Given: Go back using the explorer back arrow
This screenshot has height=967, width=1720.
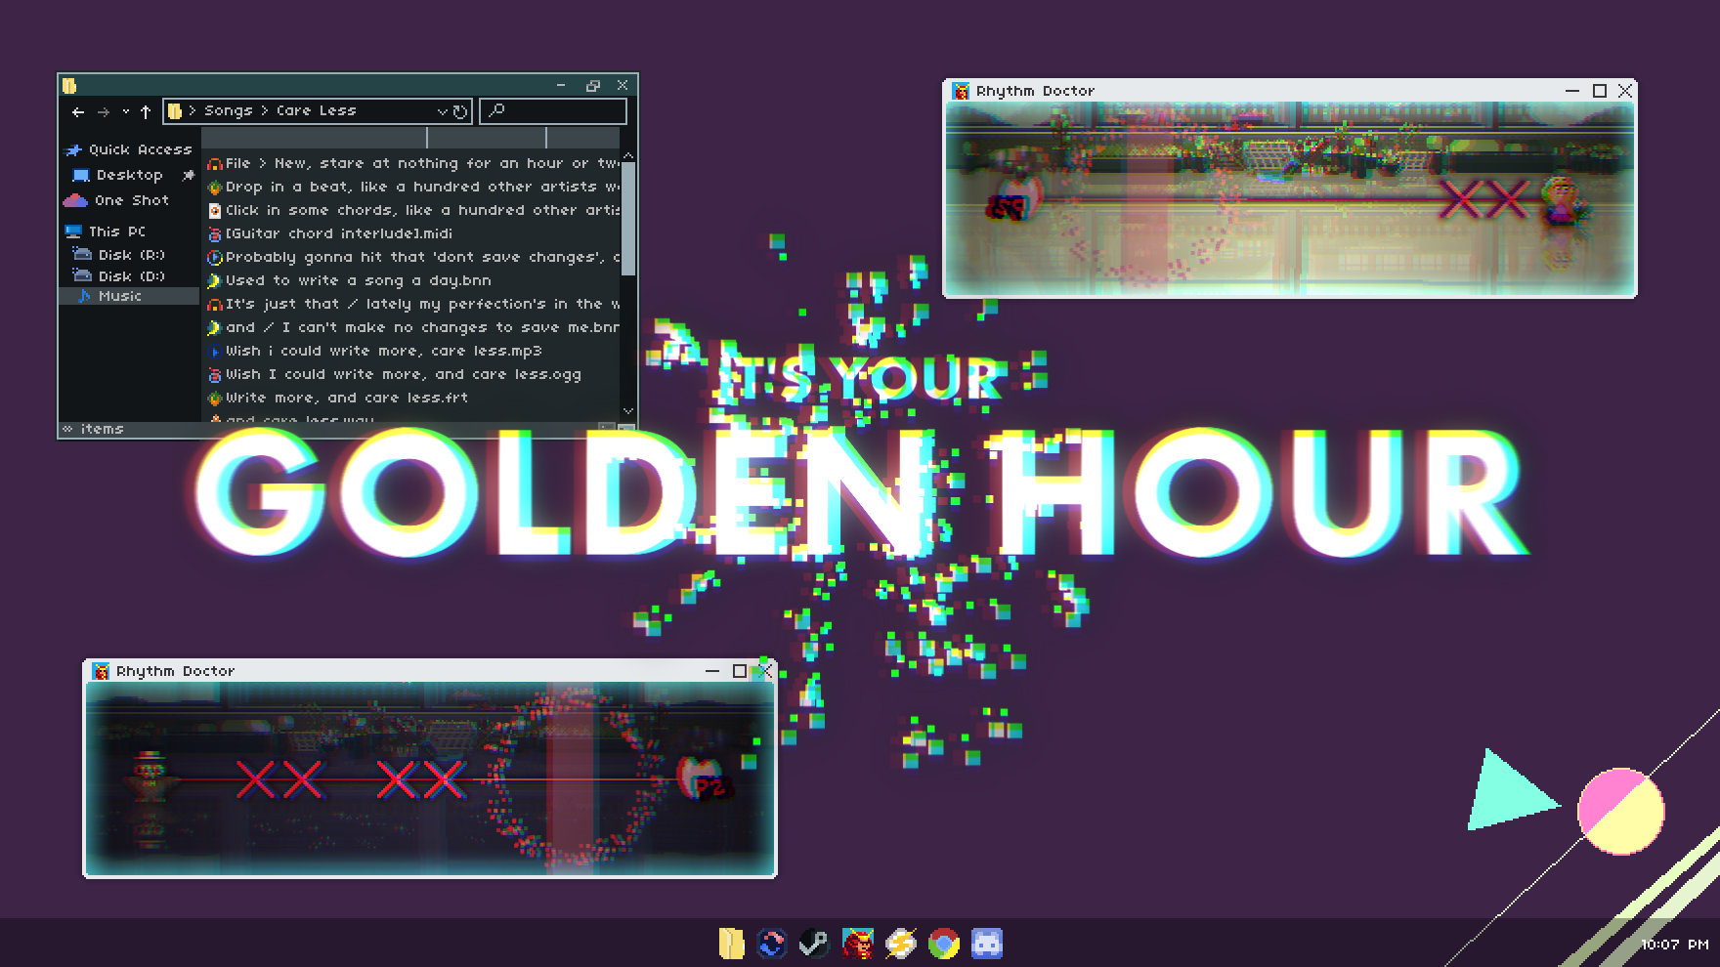Looking at the screenshot, I should pos(78,112).
